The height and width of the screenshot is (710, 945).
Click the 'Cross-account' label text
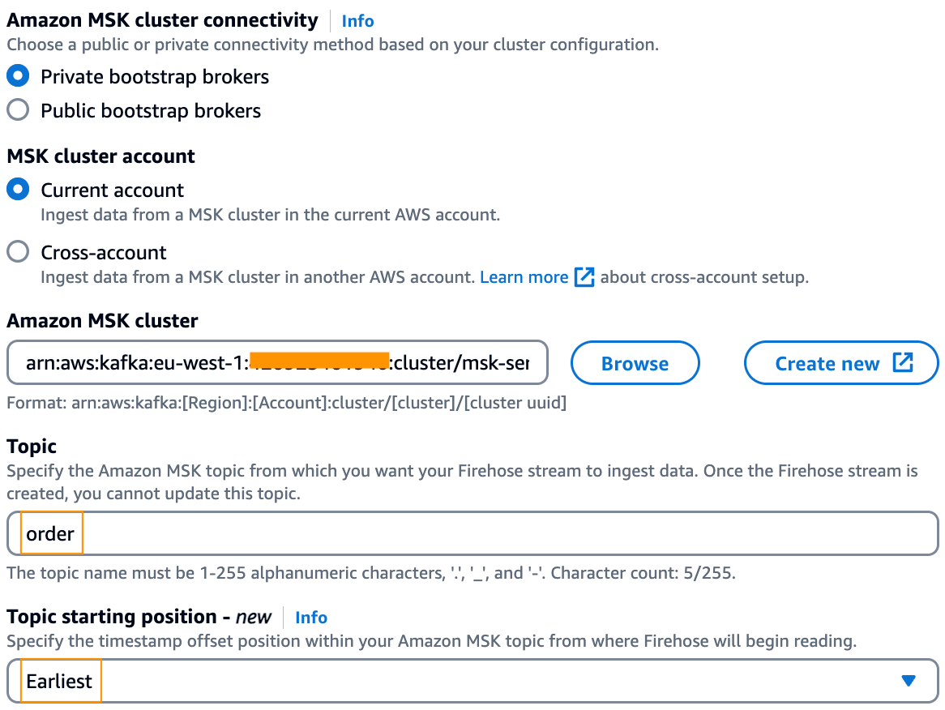pos(104,252)
